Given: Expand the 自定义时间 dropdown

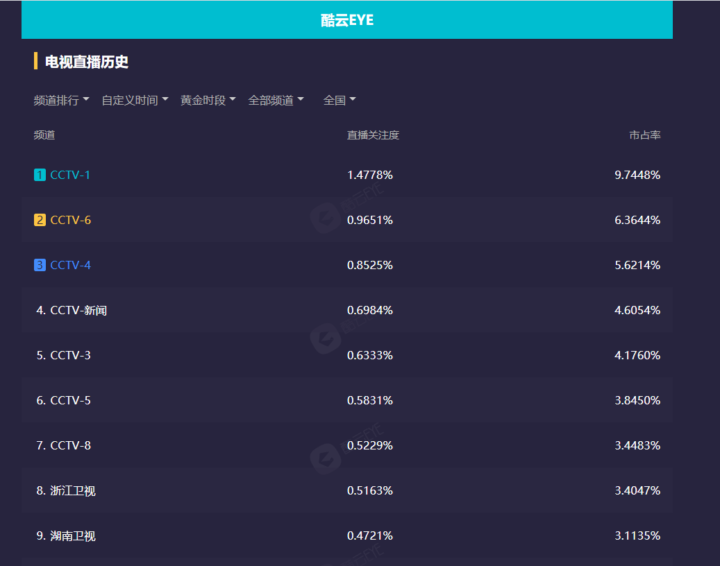Looking at the screenshot, I should tap(135, 100).
